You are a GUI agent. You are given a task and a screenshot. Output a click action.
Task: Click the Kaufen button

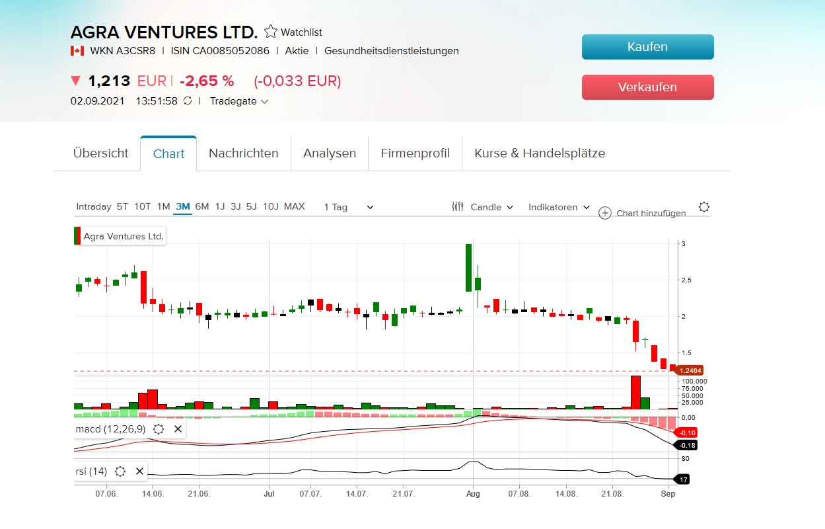point(647,47)
